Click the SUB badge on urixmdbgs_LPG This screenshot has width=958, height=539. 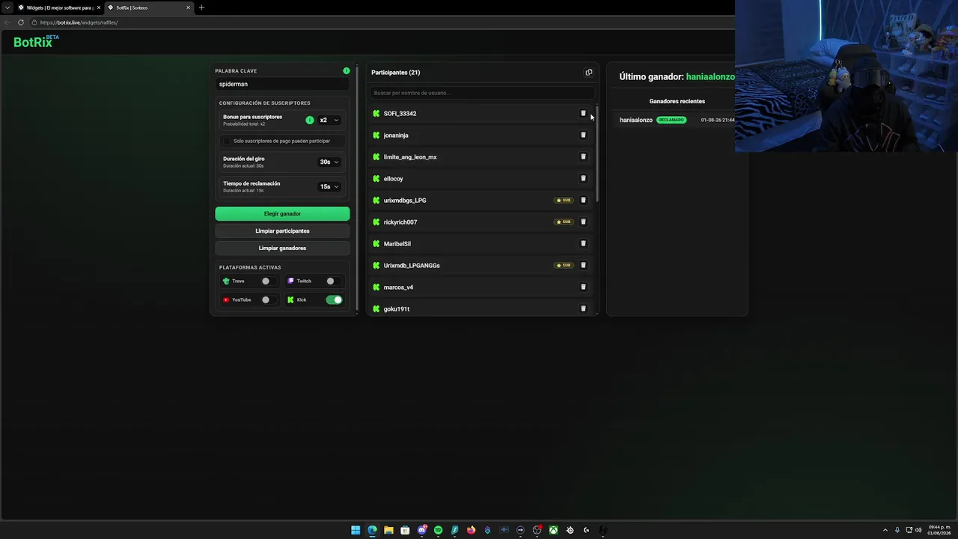tap(564, 201)
